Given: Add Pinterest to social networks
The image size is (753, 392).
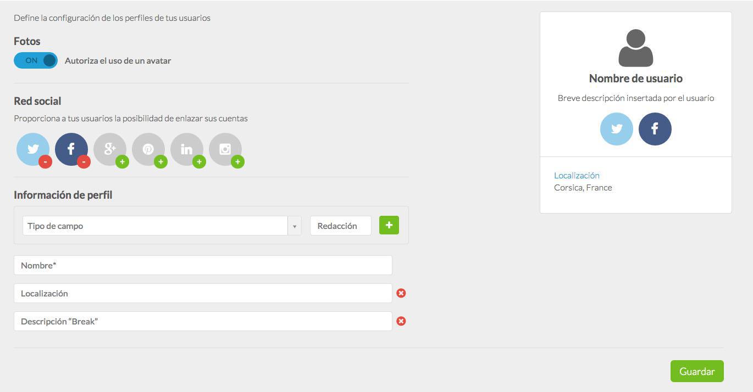Looking at the screenshot, I should (x=160, y=161).
